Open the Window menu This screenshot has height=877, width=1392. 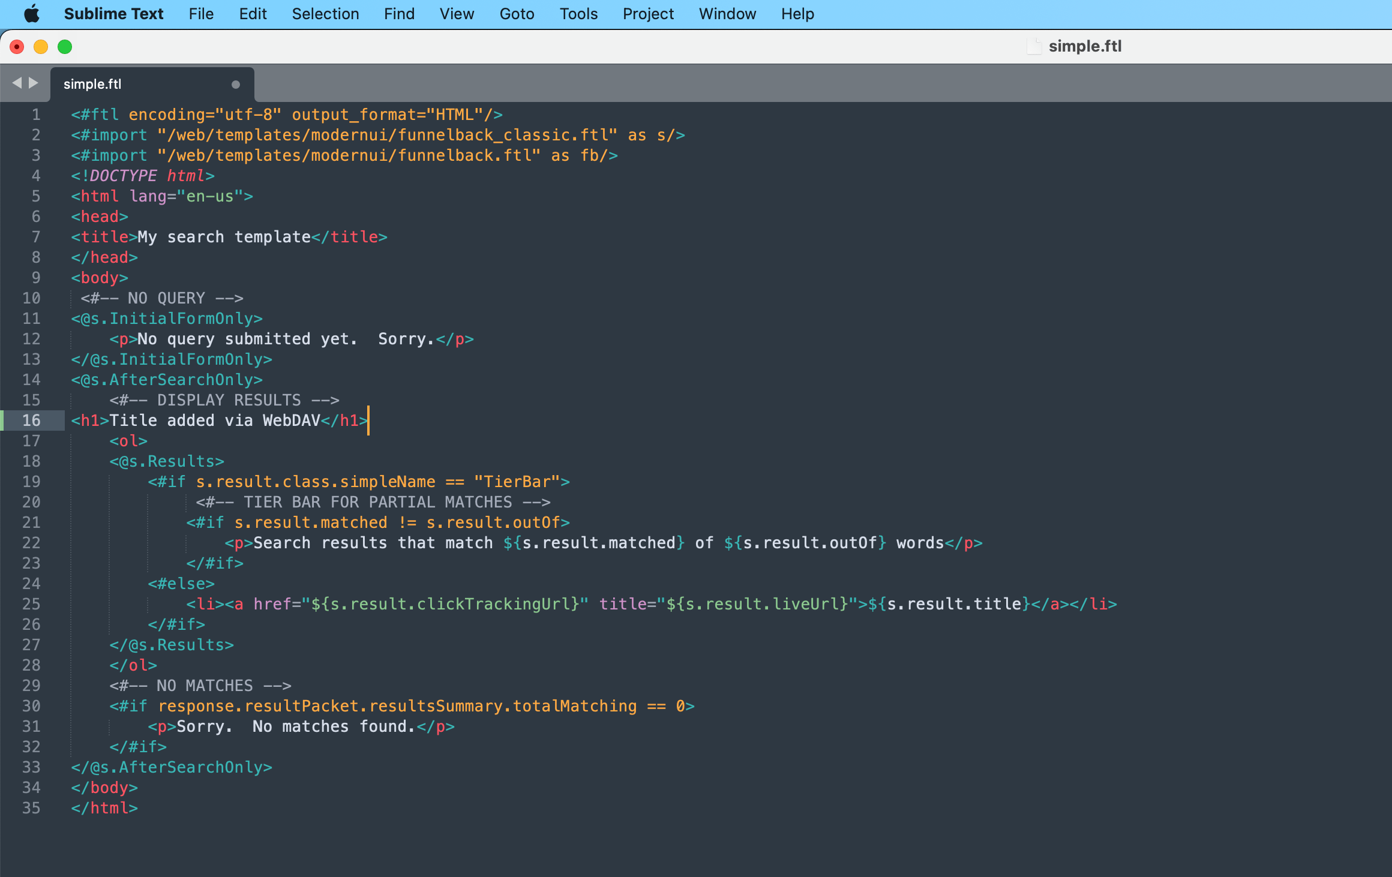tap(727, 13)
